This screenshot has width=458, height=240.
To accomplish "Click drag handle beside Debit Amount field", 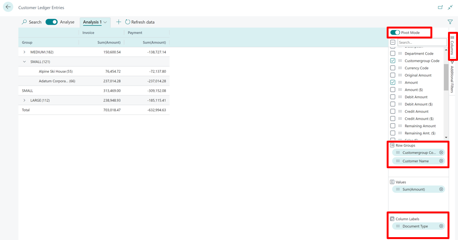I will tap(400, 96).
